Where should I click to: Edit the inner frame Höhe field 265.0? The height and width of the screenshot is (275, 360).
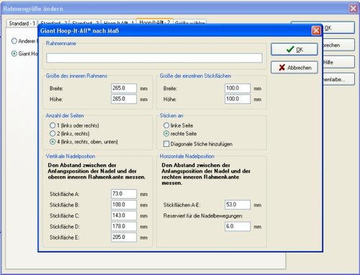124,99
